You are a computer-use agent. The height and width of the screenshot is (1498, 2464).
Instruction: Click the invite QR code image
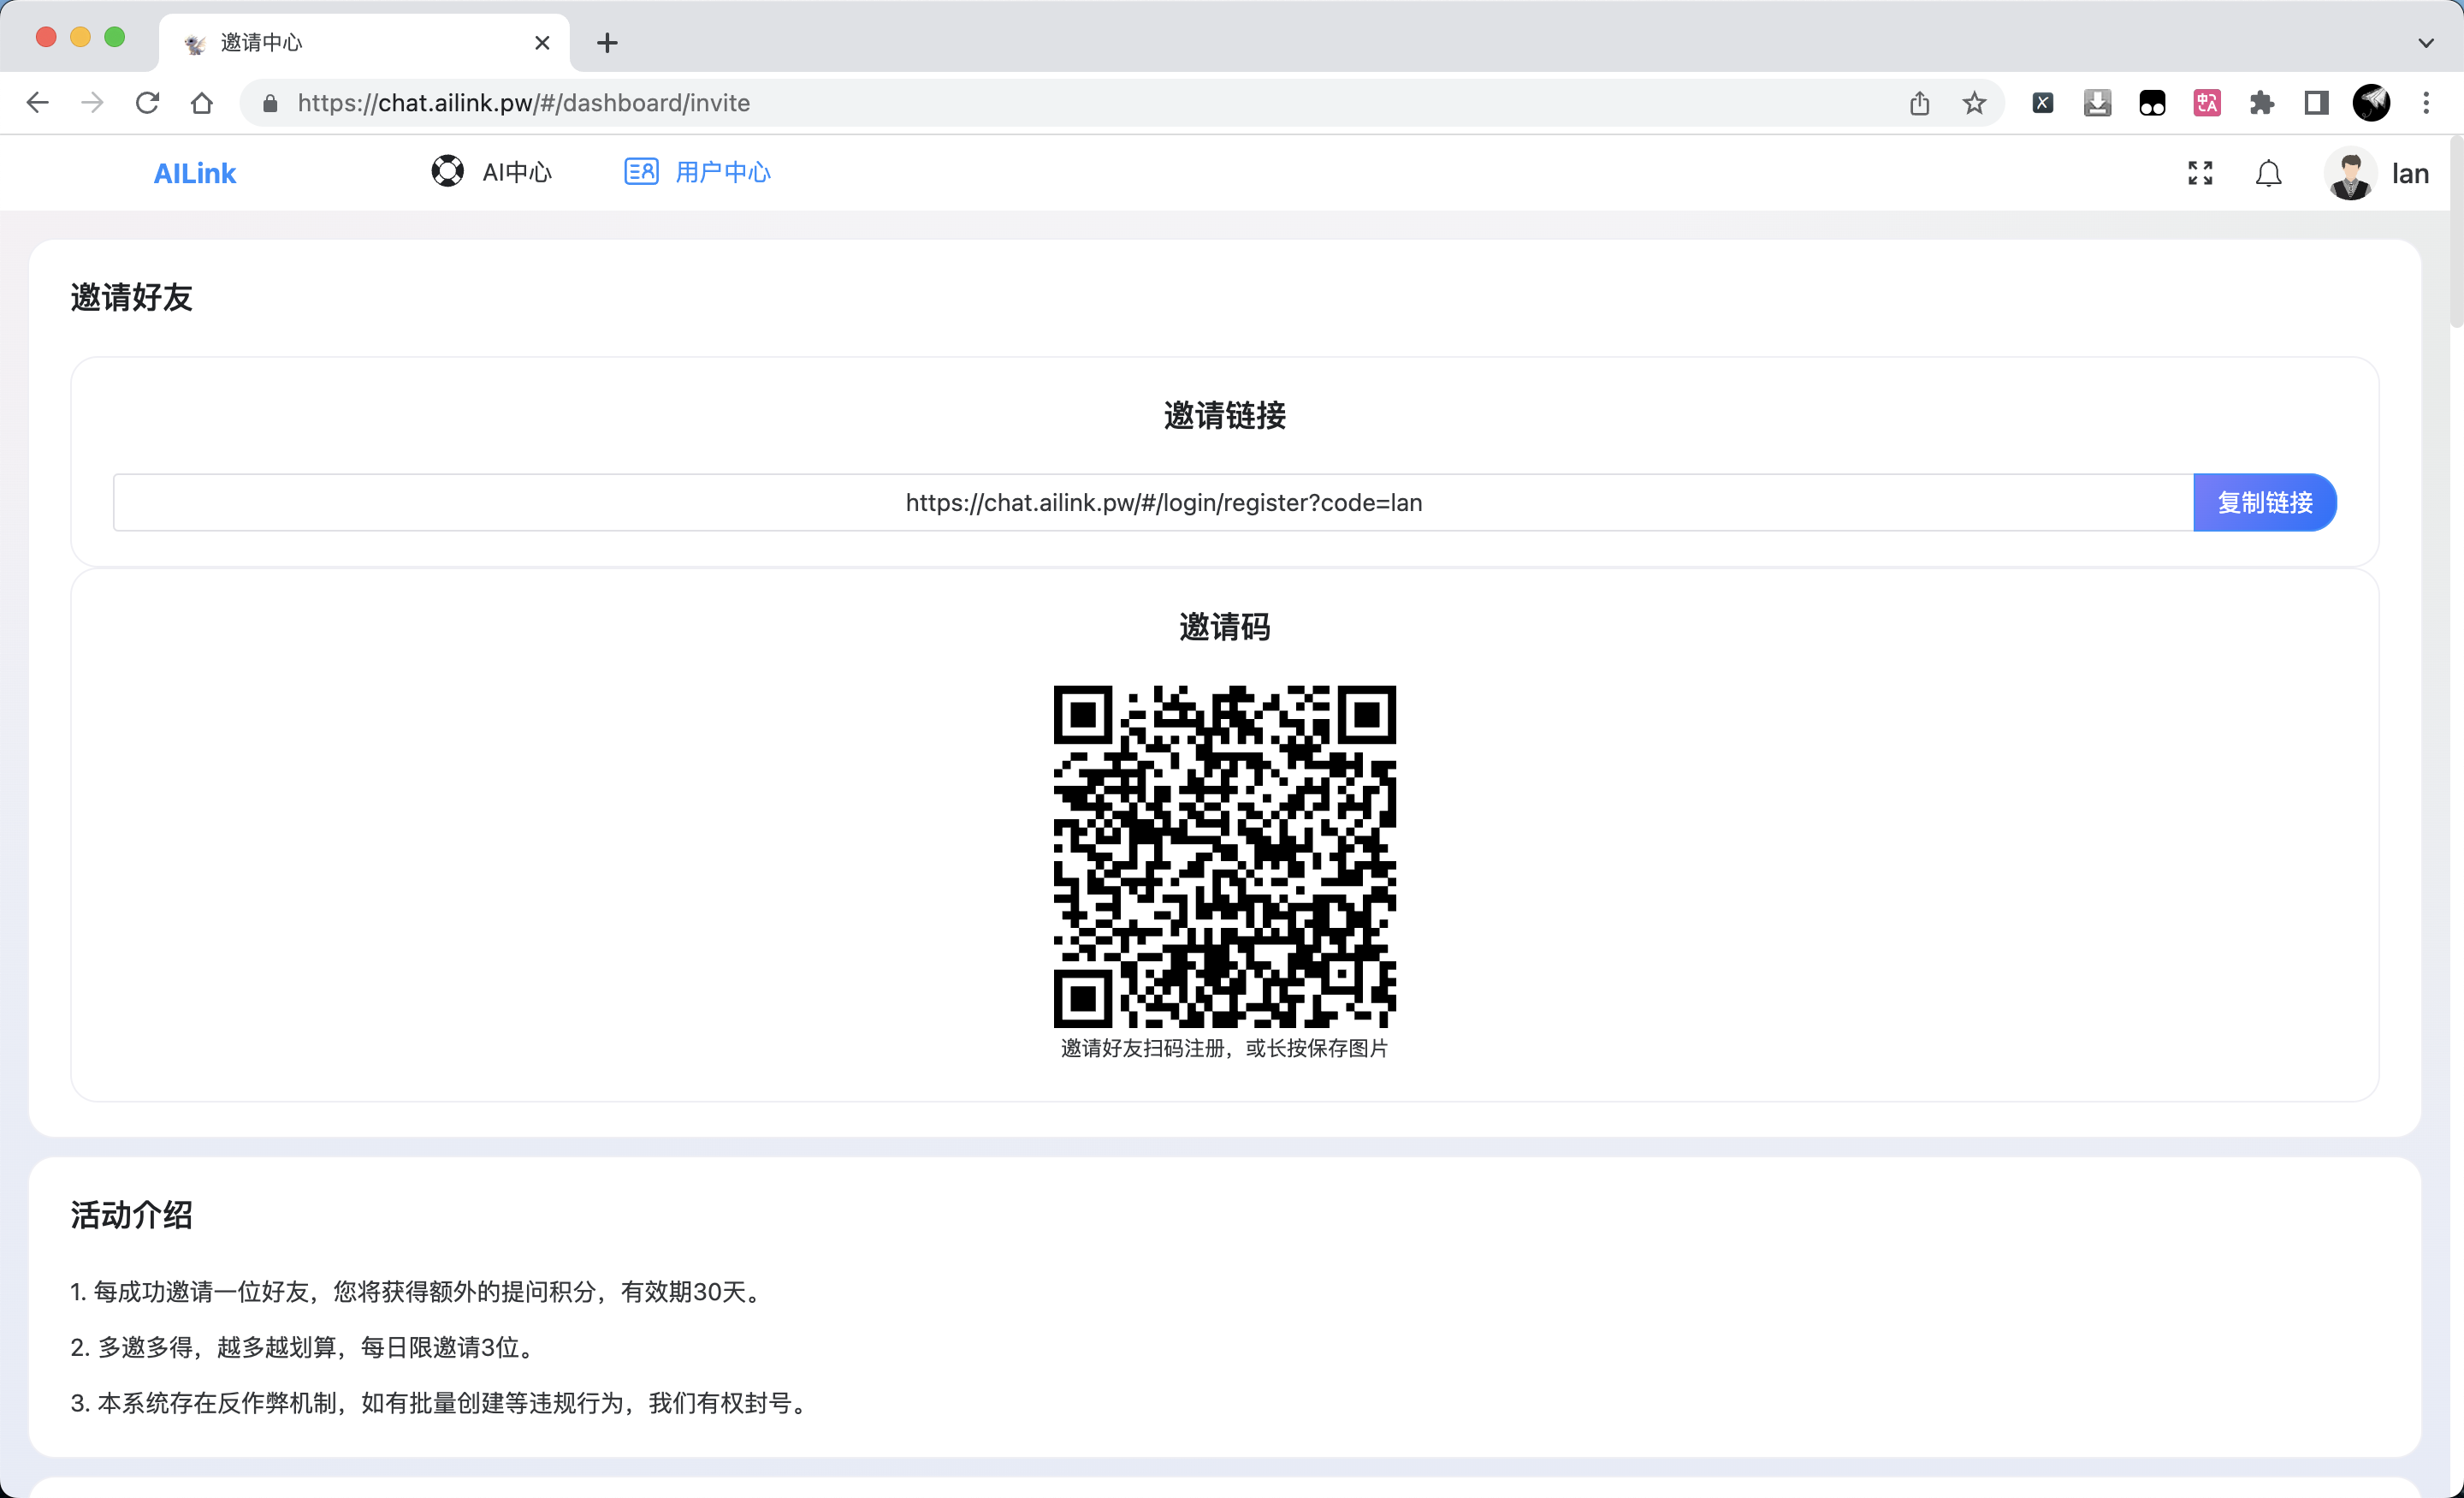pyautogui.click(x=1225, y=857)
